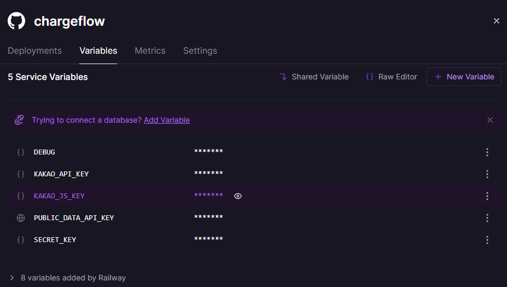507x287 pixels.
Task: Click the masked value of PUBLIC_DATA_API_KEY
Action: point(208,217)
